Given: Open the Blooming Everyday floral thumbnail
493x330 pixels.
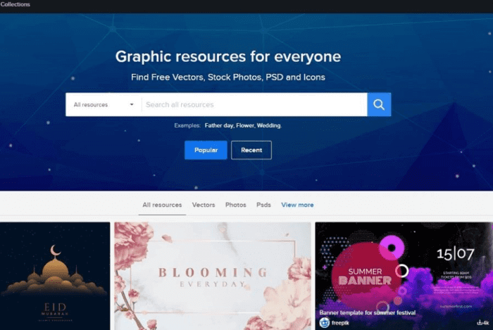Looking at the screenshot, I should point(213,276).
